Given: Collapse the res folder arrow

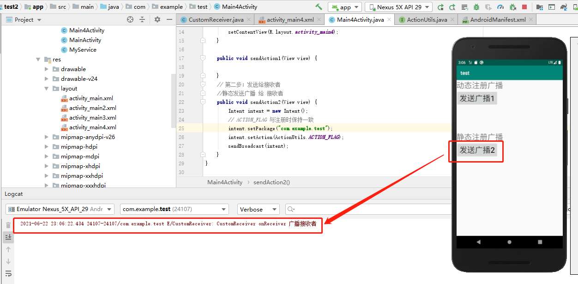Looking at the screenshot, I should 38,60.
